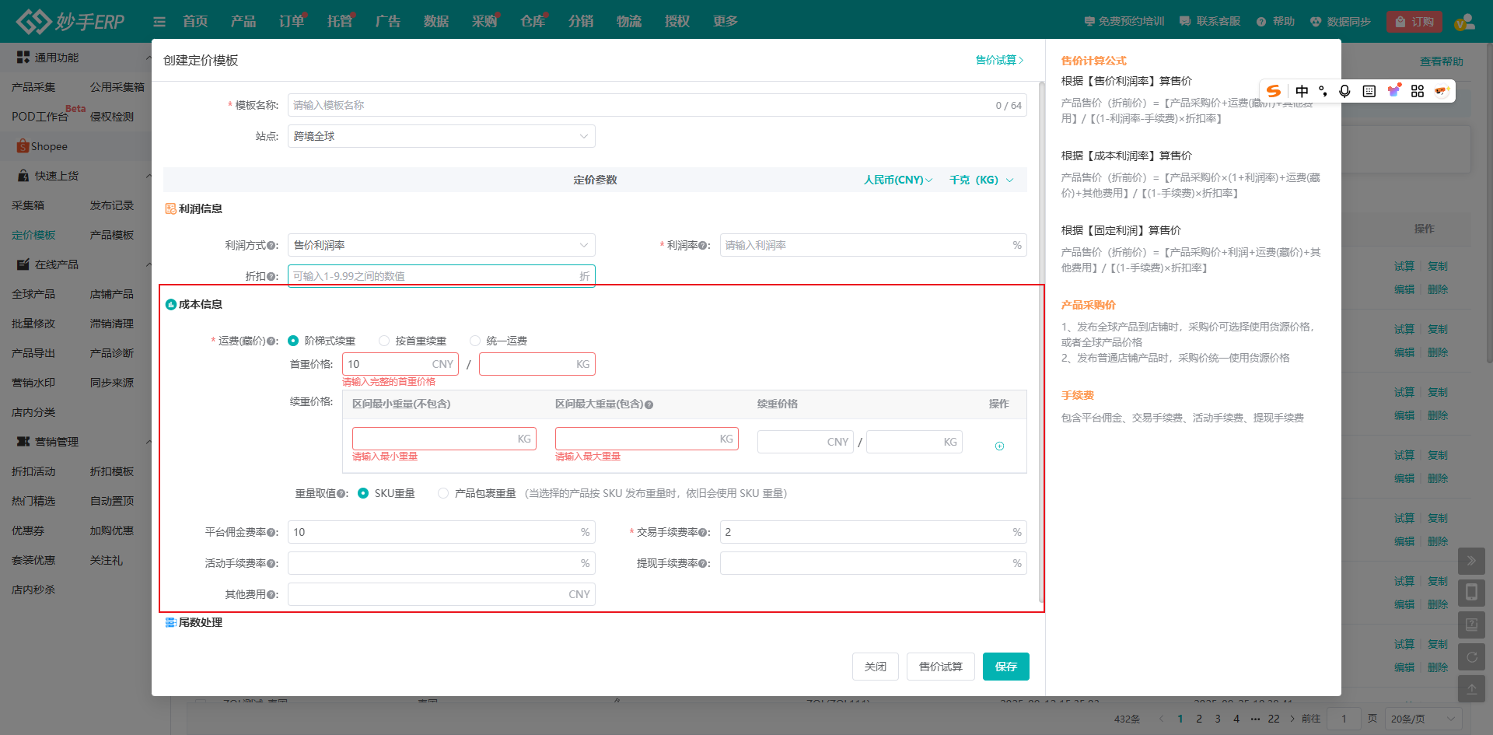Viewport: 1493px width, 735px height.
Task: Click the 售价试算 link at dialog top
Action: pos(999,60)
